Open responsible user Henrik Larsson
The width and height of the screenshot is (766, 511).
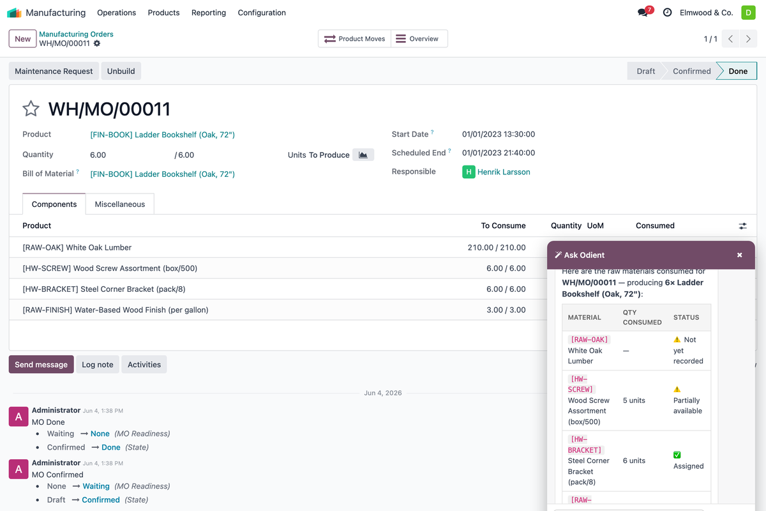click(x=504, y=172)
